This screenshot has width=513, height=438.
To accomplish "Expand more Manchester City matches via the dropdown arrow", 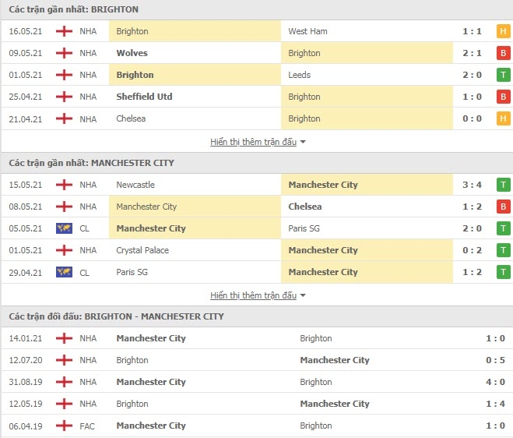I will pyautogui.click(x=303, y=295).
